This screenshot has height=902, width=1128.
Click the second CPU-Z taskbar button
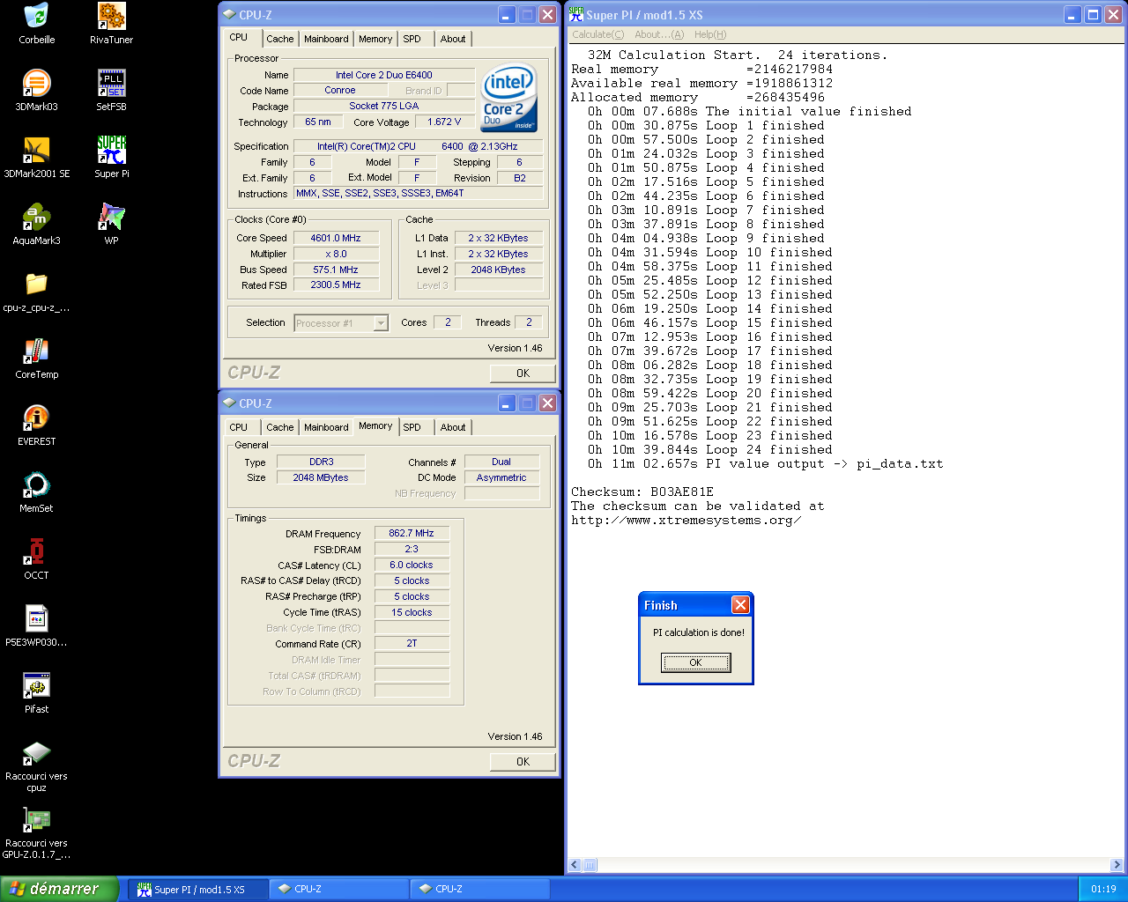480,890
